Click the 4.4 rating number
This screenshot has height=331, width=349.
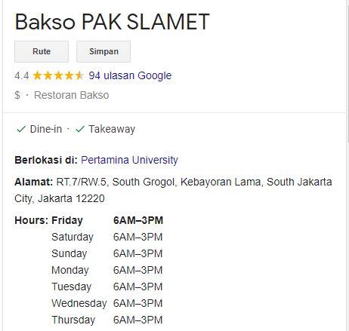pyautogui.click(x=22, y=75)
